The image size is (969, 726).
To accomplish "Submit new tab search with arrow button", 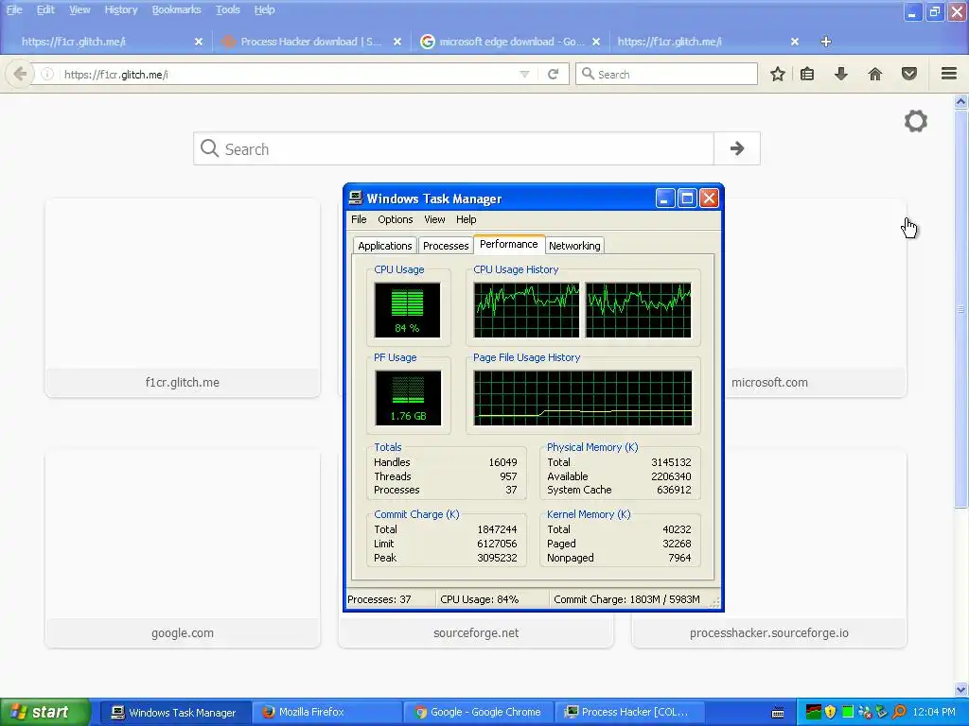I will pyautogui.click(x=736, y=148).
